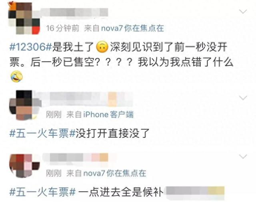Open the dropdown arrow on the iPhone客户端 post
The image size is (256, 202).
coord(243,98)
